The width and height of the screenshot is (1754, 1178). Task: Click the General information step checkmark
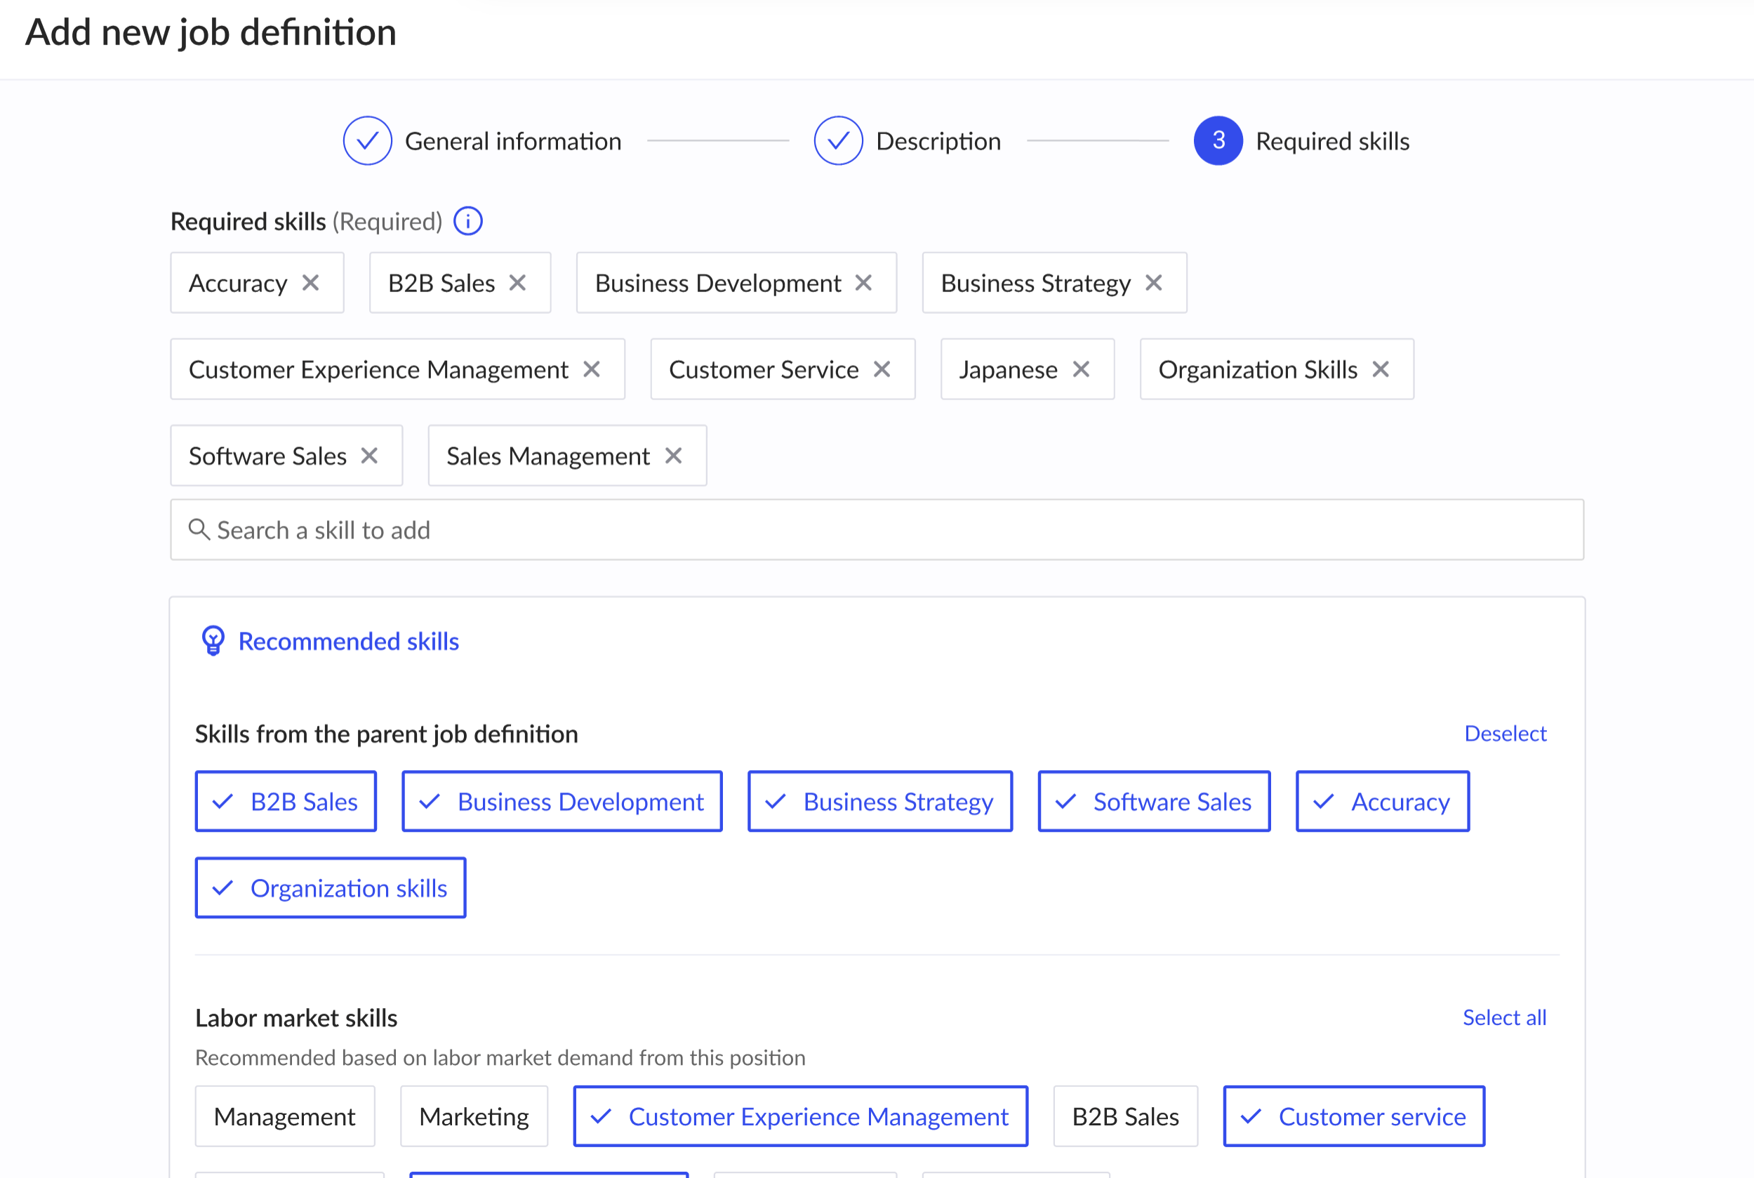point(367,140)
